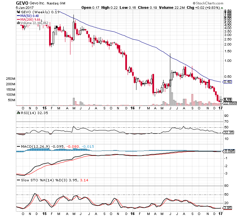The image size is (237, 217).
Task: Click the Low 0.16 value
Action: point(128,7)
